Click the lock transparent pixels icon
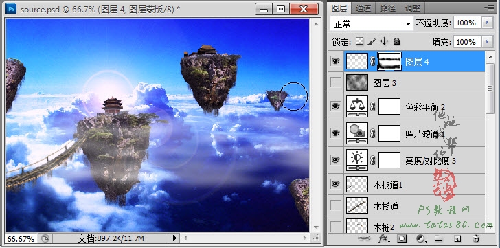500x248 pixels. [360, 41]
